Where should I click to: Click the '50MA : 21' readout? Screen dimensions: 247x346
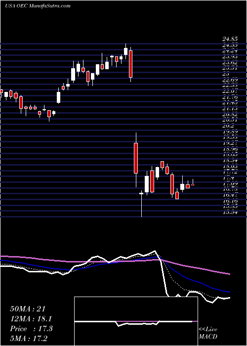tap(28, 309)
